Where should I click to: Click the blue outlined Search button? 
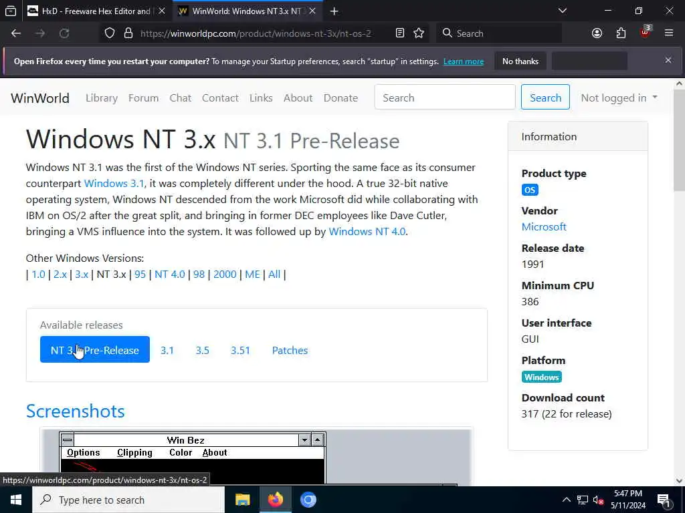click(x=545, y=97)
